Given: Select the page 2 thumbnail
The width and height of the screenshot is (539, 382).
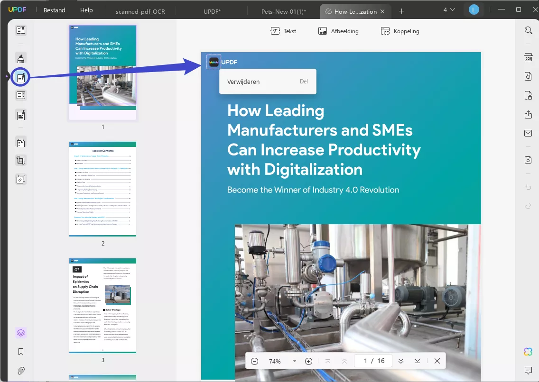Looking at the screenshot, I should [102, 189].
